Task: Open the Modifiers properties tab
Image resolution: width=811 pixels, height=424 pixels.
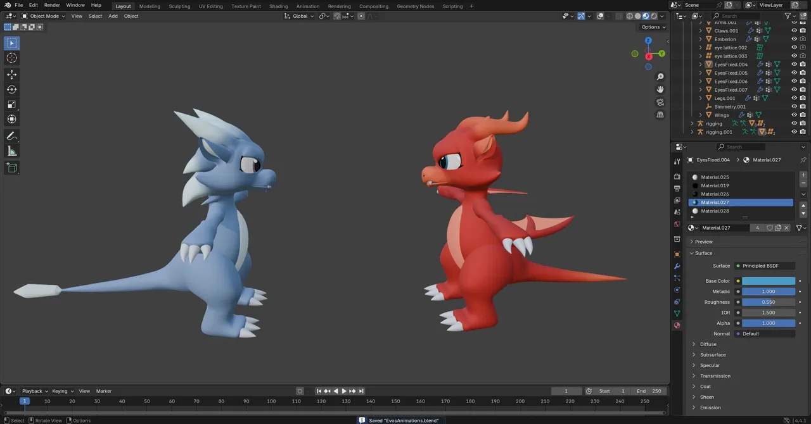Action: pos(677,266)
